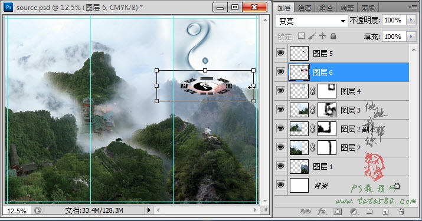Add a layer mask with the mask icon
This screenshot has width=422, height=221.
(338, 212)
